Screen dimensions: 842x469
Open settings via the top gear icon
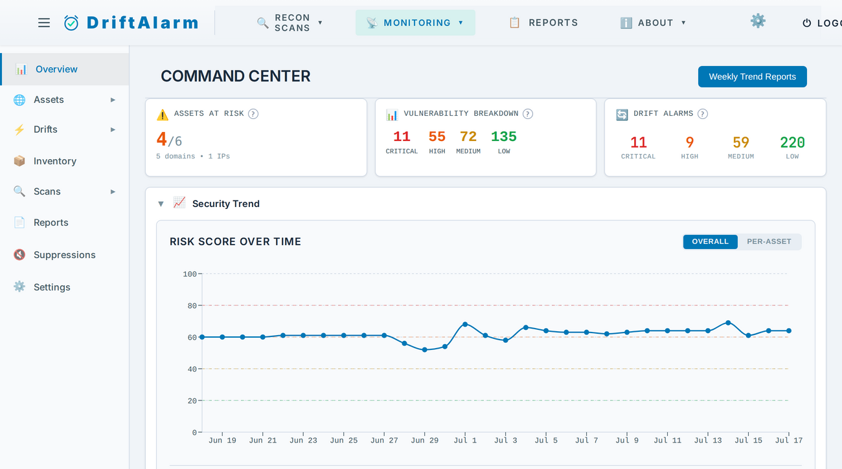(x=758, y=21)
